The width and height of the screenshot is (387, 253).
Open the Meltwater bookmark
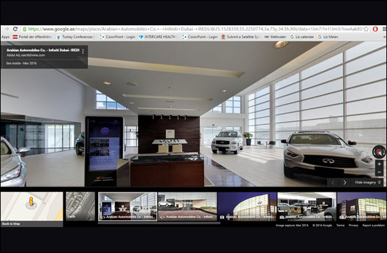[x=275, y=37]
